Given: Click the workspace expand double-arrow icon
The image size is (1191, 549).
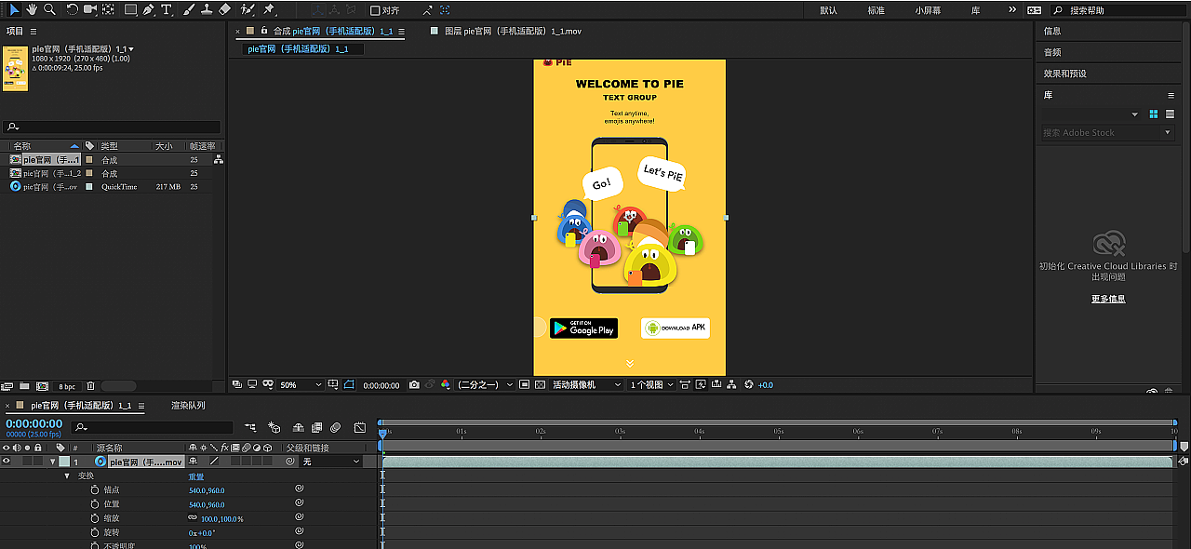Looking at the screenshot, I should (1012, 9).
